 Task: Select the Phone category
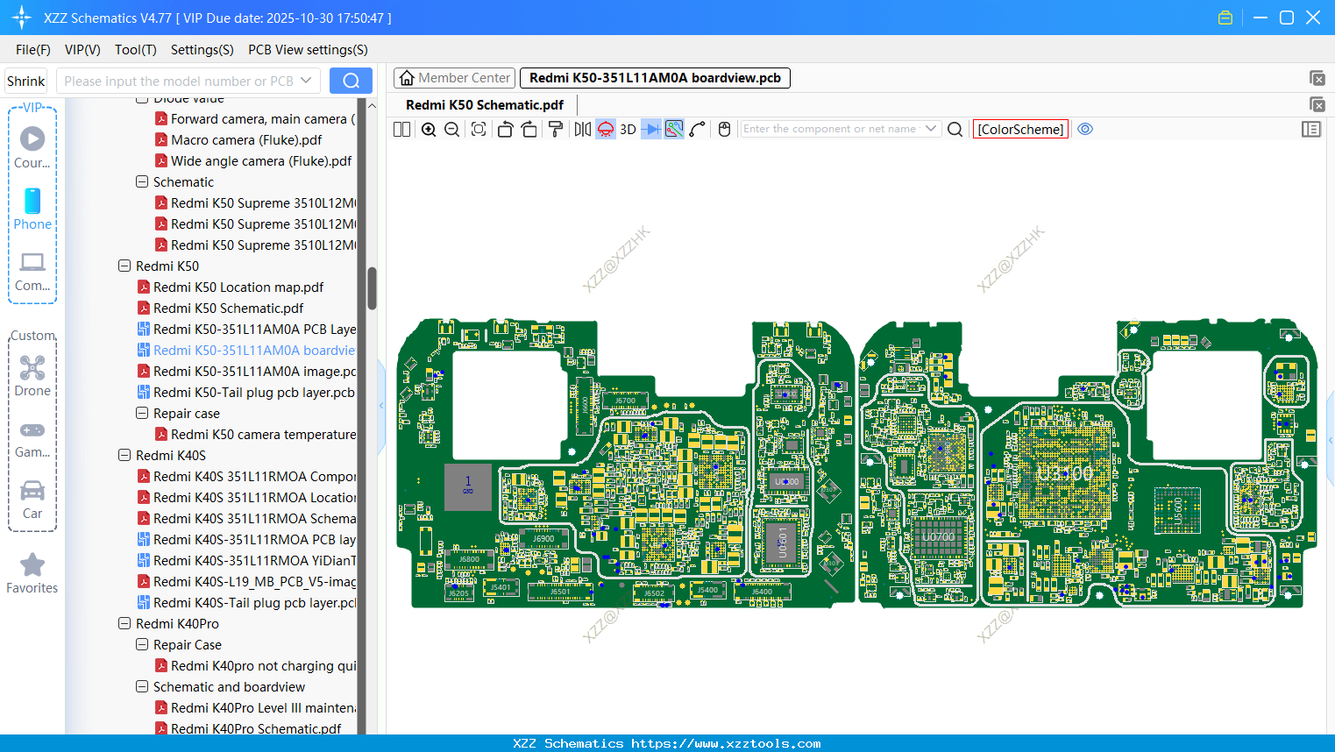click(x=32, y=209)
